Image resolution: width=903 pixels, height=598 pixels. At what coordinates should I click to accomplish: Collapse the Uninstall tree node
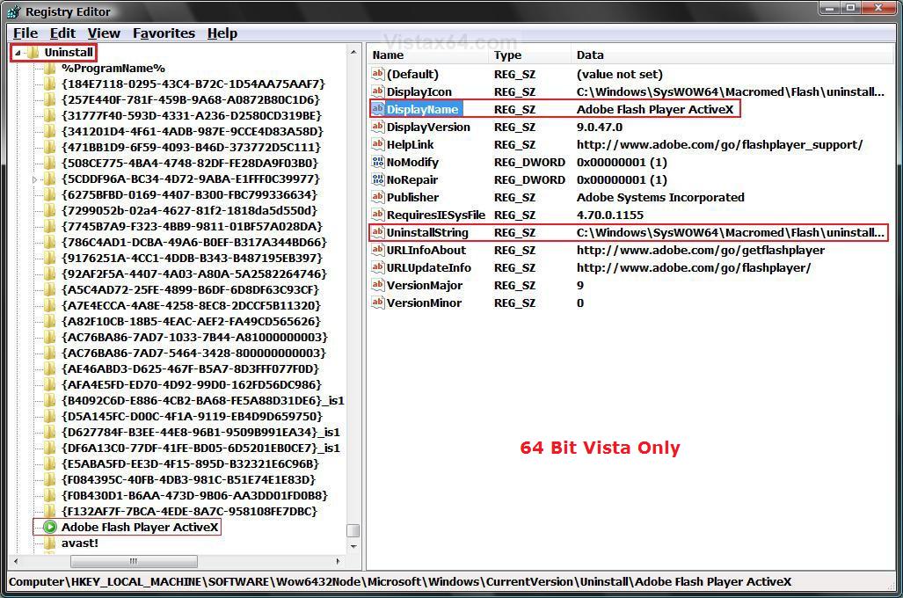click(18, 53)
